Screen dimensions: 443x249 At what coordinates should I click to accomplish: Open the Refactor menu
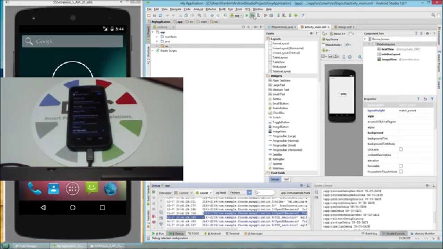coord(210,9)
